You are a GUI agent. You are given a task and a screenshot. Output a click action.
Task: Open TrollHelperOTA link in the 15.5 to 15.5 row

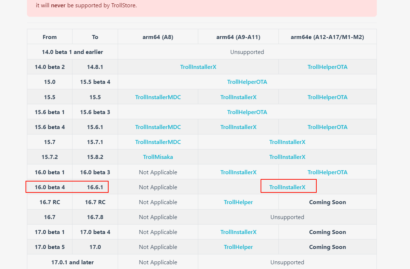(x=327, y=97)
